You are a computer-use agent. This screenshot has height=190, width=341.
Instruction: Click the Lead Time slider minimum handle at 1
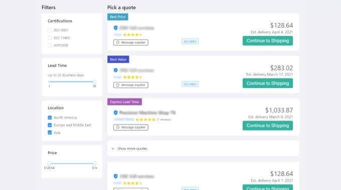pos(49,82)
